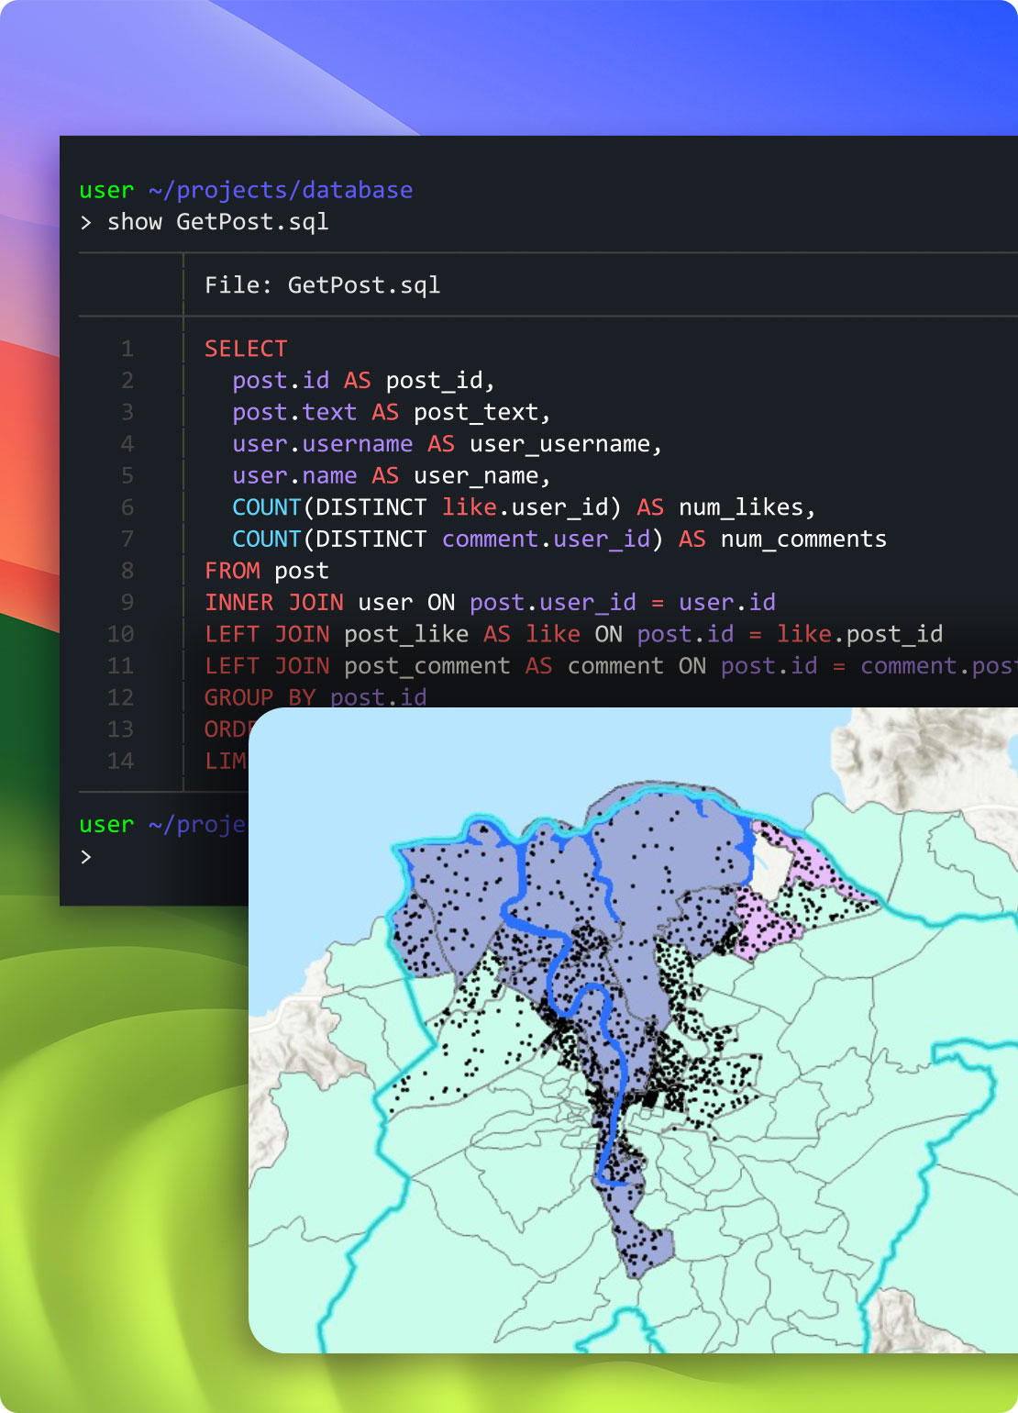Image resolution: width=1018 pixels, height=1413 pixels.
Task: Click the 'show GetPost.sql' command
Action: tap(217, 222)
